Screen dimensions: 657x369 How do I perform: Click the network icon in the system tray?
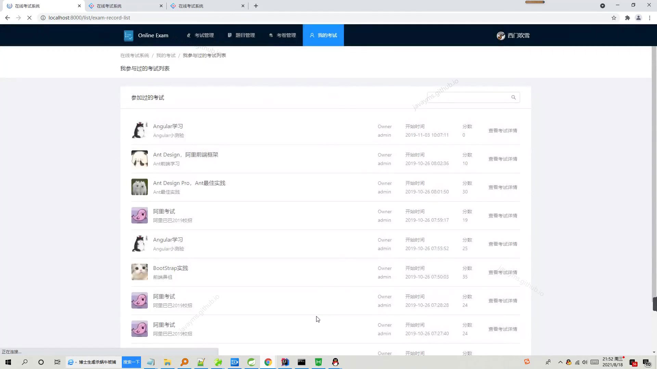click(577, 362)
